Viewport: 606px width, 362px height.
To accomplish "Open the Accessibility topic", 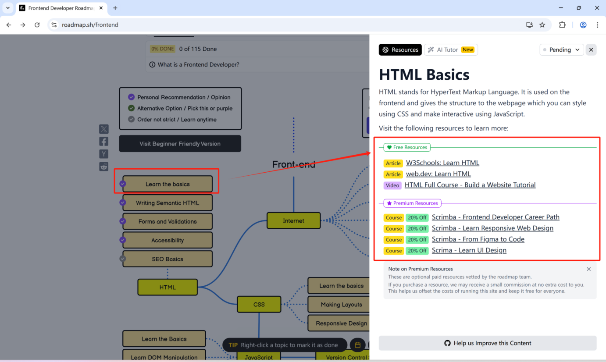I will 168,240.
